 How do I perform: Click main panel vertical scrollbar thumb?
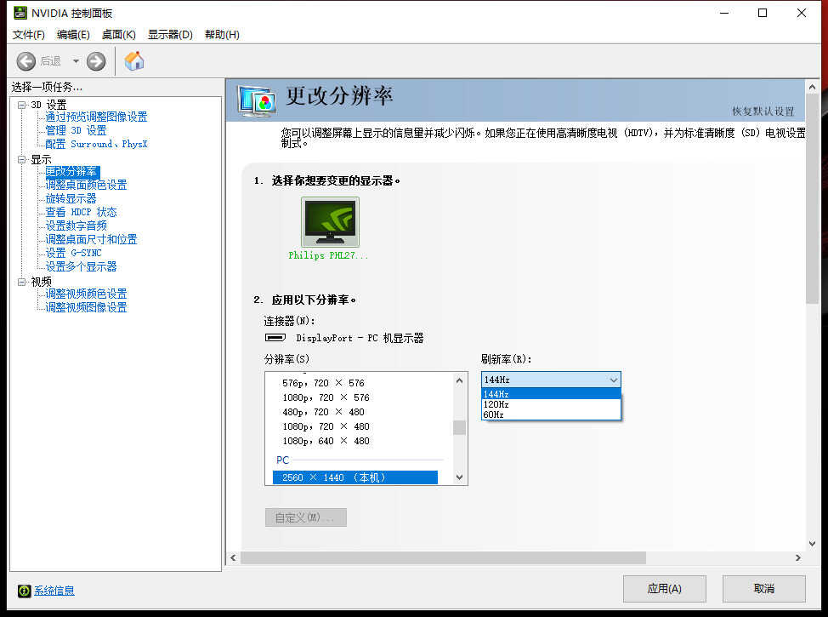(x=812, y=199)
